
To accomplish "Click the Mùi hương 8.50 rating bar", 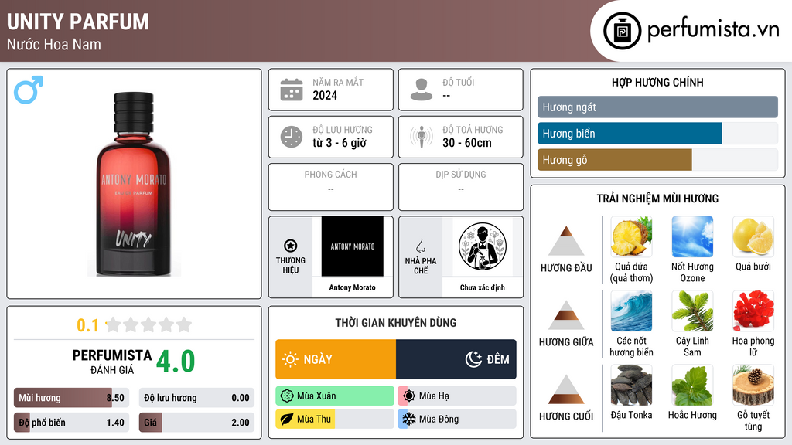I will tap(71, 398).
